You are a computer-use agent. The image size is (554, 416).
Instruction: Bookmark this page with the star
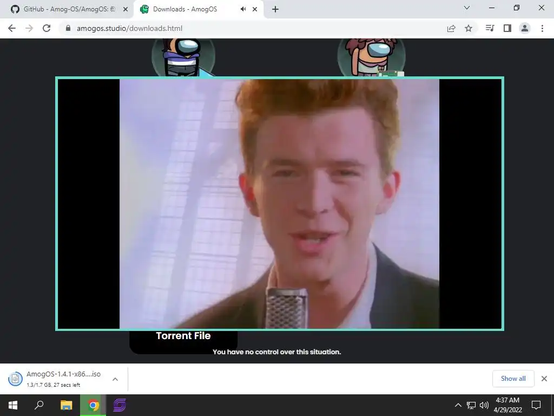[469, 28]
